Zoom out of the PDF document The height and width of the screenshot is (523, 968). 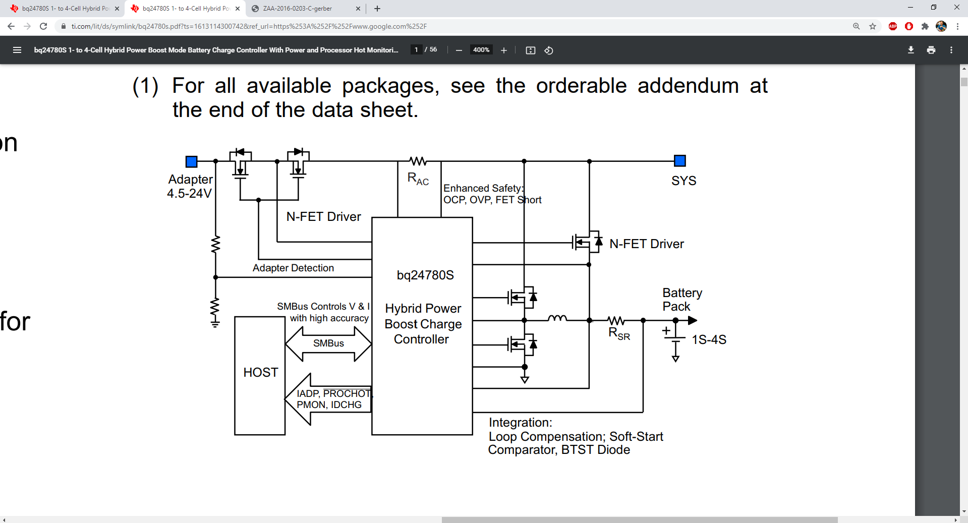point(459,50)
